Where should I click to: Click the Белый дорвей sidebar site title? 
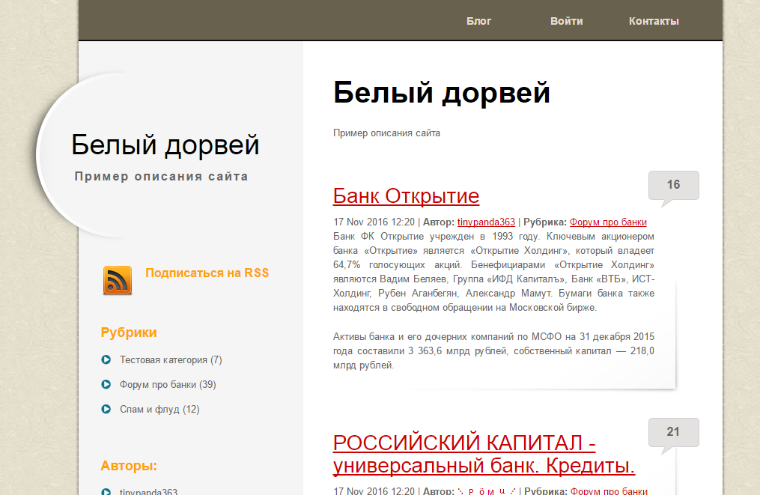(x=165, y=145)
